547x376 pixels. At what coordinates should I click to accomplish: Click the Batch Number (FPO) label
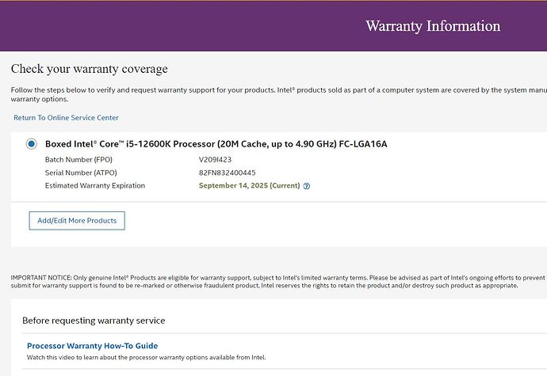[x=78, y=160]
